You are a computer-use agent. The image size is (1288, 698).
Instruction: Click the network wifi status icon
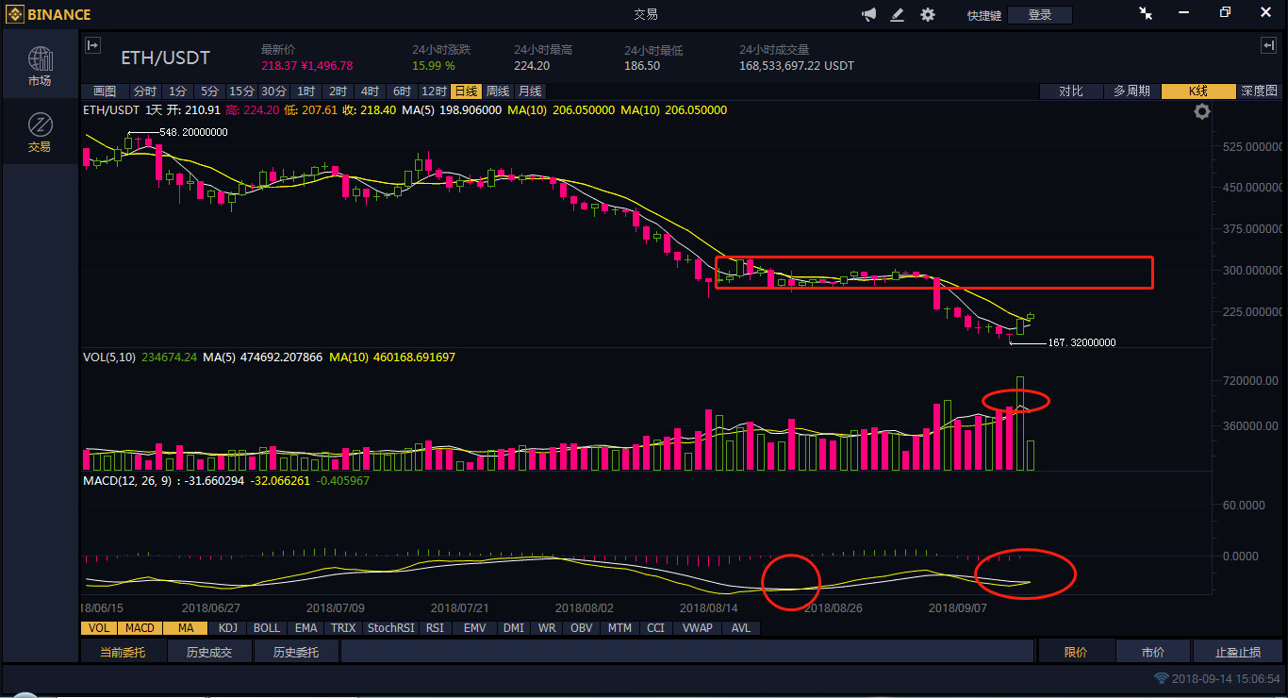click(1162, 678)
